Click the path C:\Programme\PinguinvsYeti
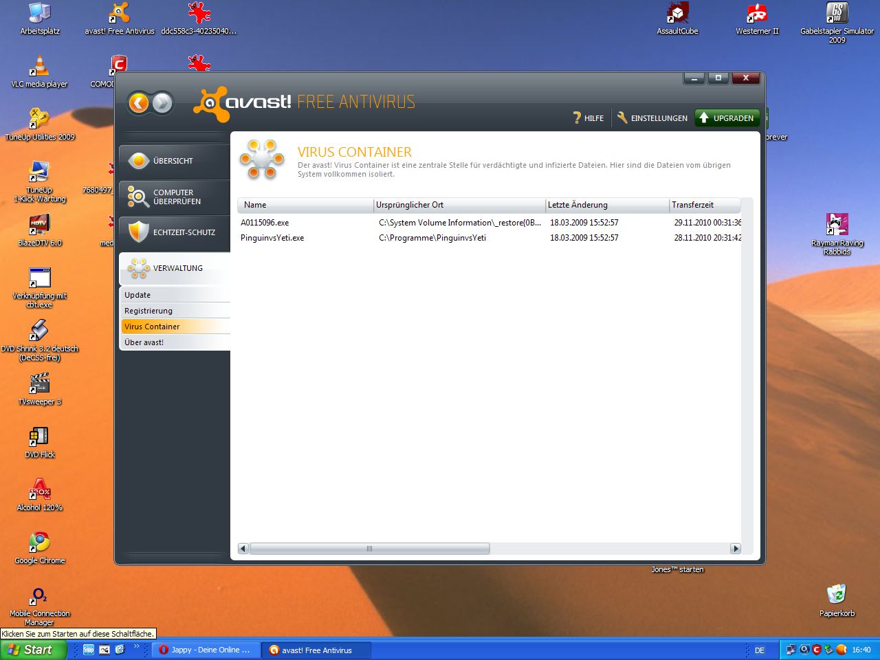The height and width of the screenshot is (660, 880). [x=432, y=238]
